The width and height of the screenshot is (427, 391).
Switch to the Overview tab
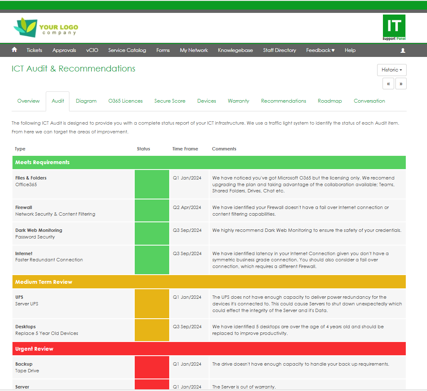pos(29,101)
